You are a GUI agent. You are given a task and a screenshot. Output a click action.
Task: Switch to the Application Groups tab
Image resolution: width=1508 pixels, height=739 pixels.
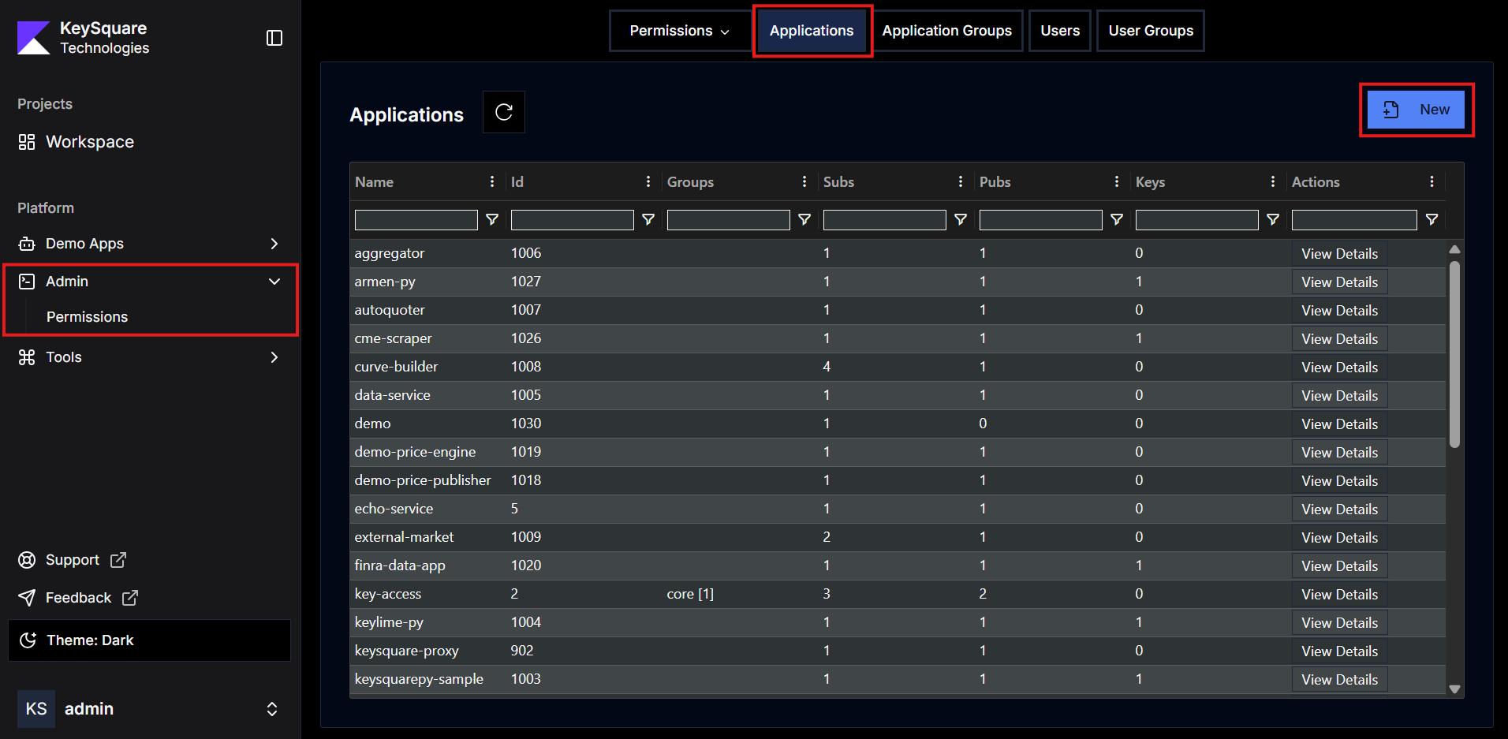(x=946, y=31)
